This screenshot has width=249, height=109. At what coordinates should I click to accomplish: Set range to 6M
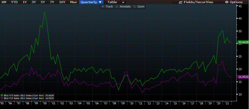point(4,2)
